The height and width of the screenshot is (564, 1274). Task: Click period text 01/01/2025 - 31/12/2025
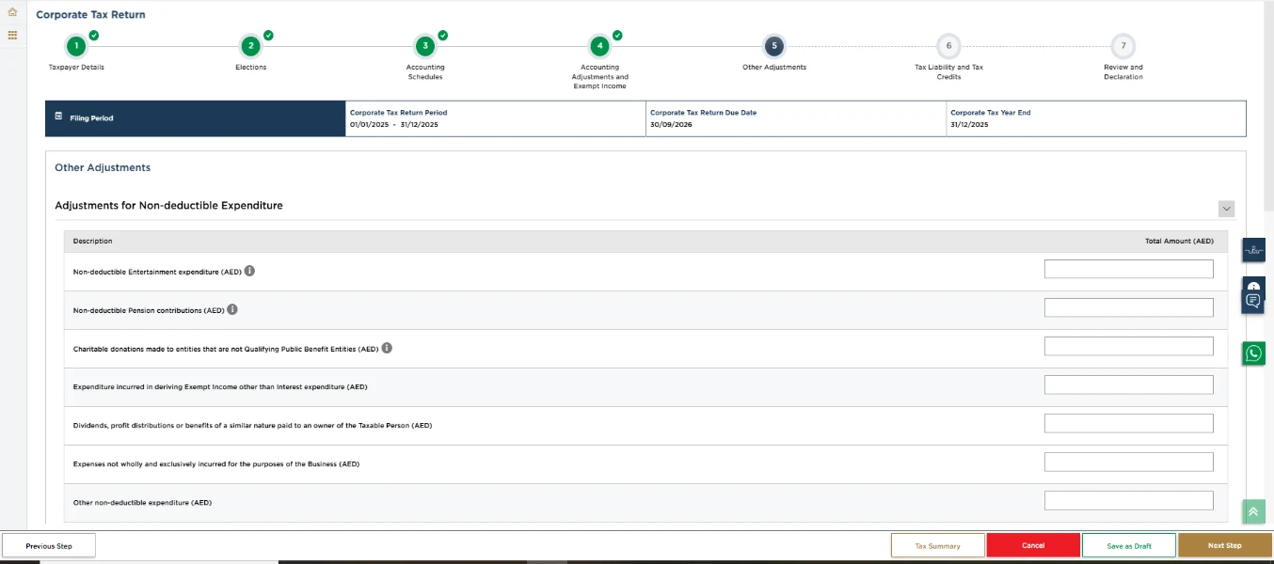click(x=394, y=124)
